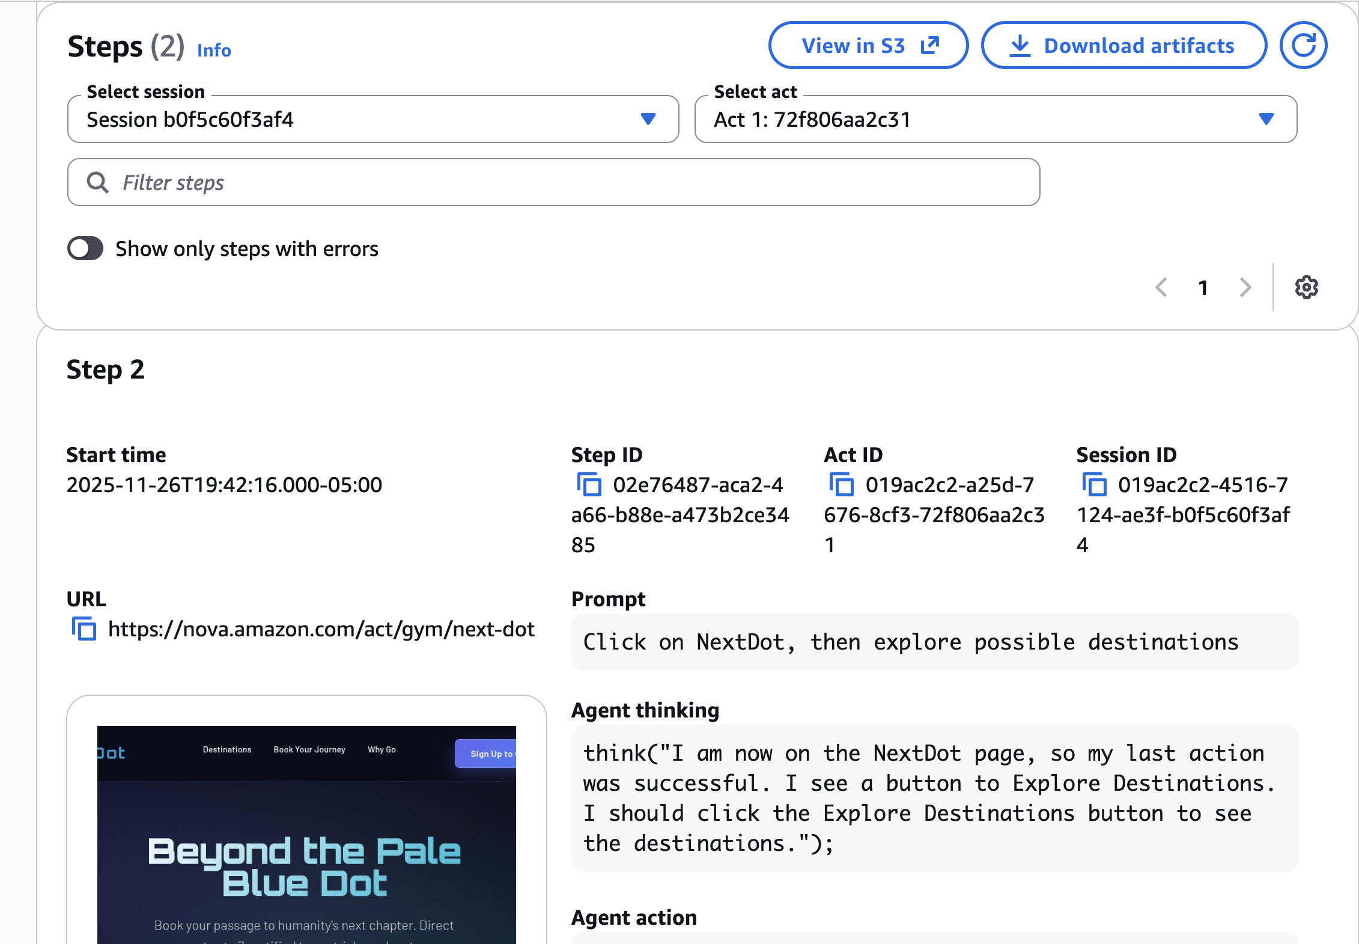Screen dimensions: 1359x944
Task: Open the Steps Info link
Action: click(214, 50)
